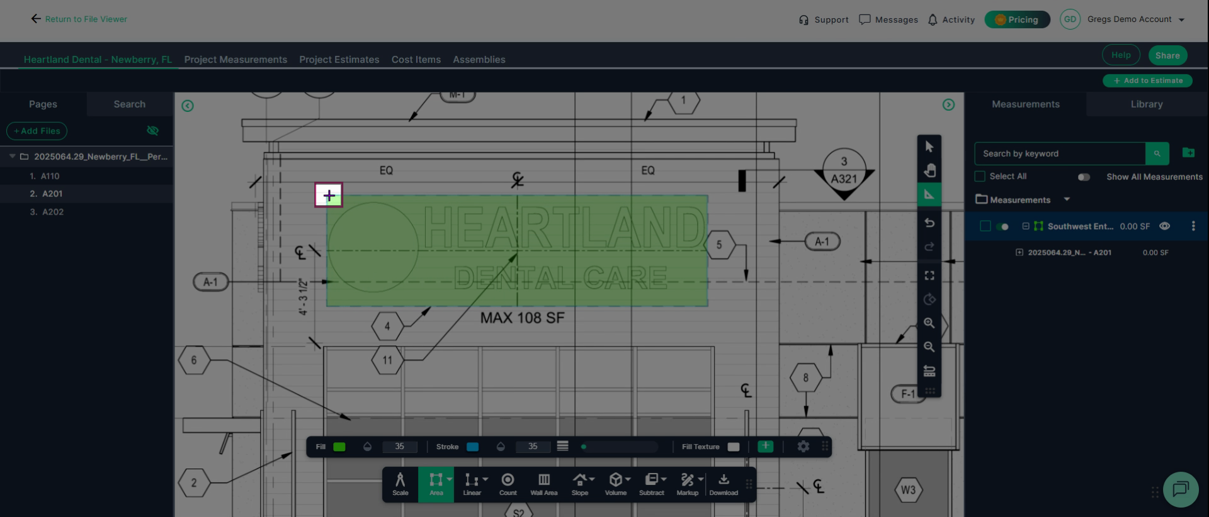Open the blue Stroke color swatch
This screenshot has height=517, width=1209.
point(472,447)
